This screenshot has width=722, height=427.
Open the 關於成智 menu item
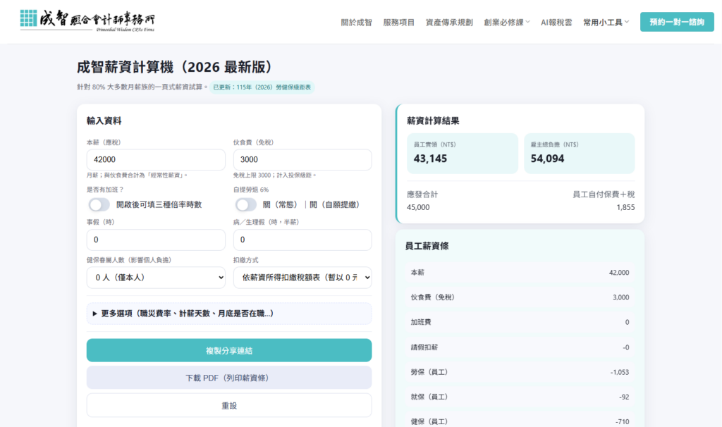356,23
